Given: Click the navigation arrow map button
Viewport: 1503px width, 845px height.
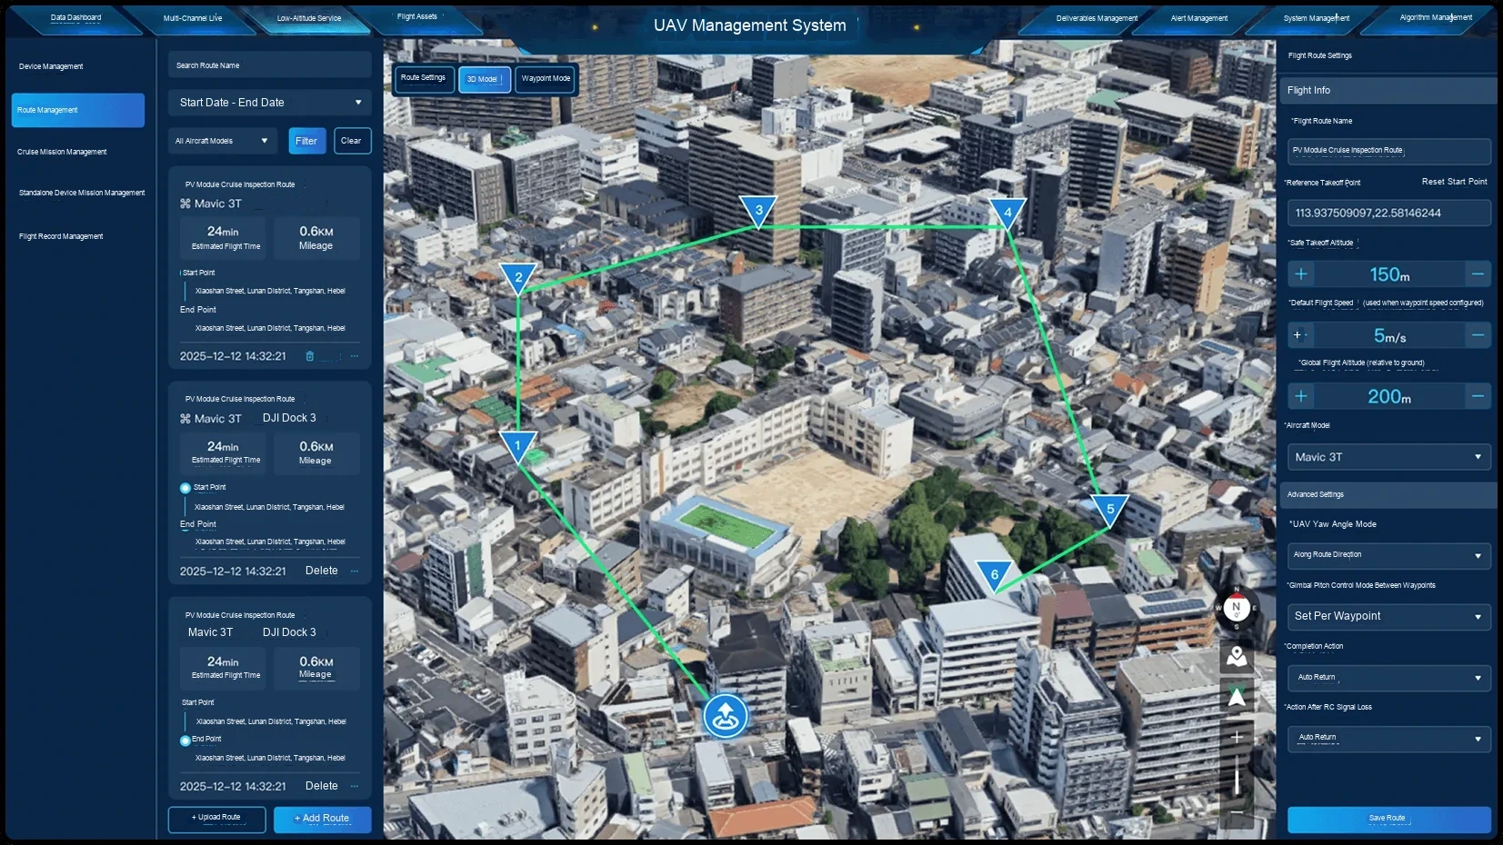Looking at the screenshot, I should [x=1237, y=697].
